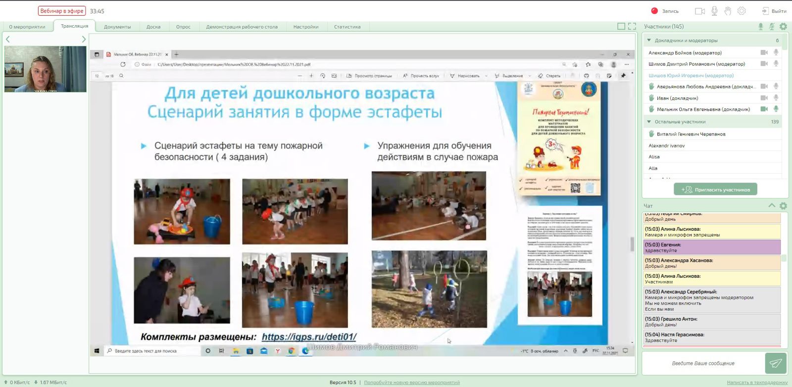This screenshot has width=792, height=387.
Task: Toggle camera of Аверьянова Любовь Андреевна
Action: pos(764,86)
